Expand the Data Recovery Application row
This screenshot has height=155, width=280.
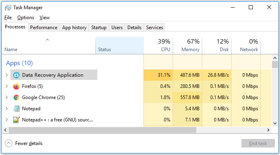coord(6,75)
